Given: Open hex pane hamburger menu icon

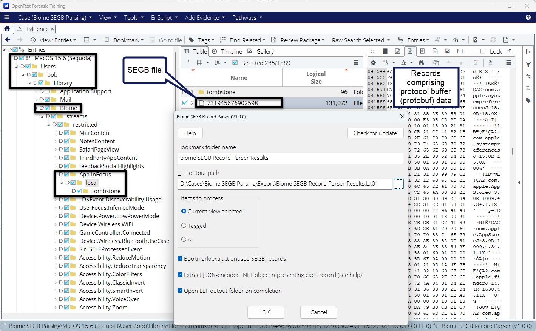Looking at the screenshot, I should 509,62.
